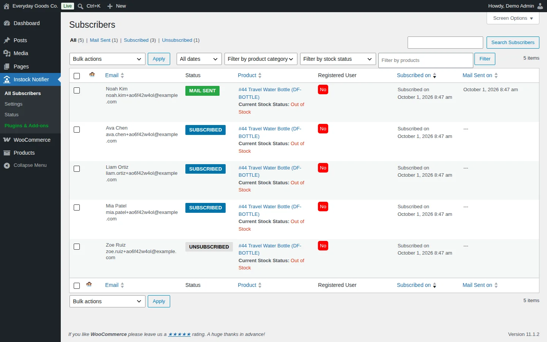Expand the Screen Options panel

513,18
